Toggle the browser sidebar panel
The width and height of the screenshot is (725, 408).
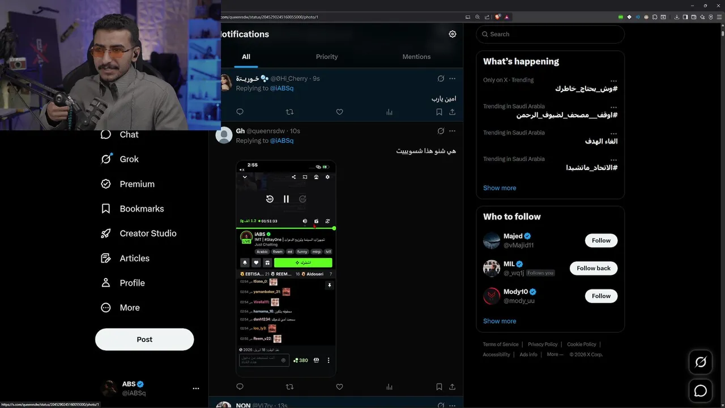click(x=685, y=17)
